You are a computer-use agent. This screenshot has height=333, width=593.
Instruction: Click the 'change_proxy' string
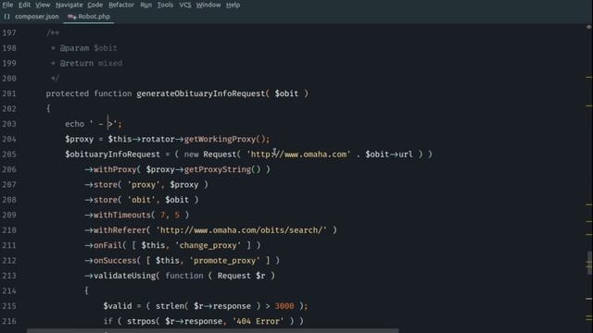click(208, 245)
